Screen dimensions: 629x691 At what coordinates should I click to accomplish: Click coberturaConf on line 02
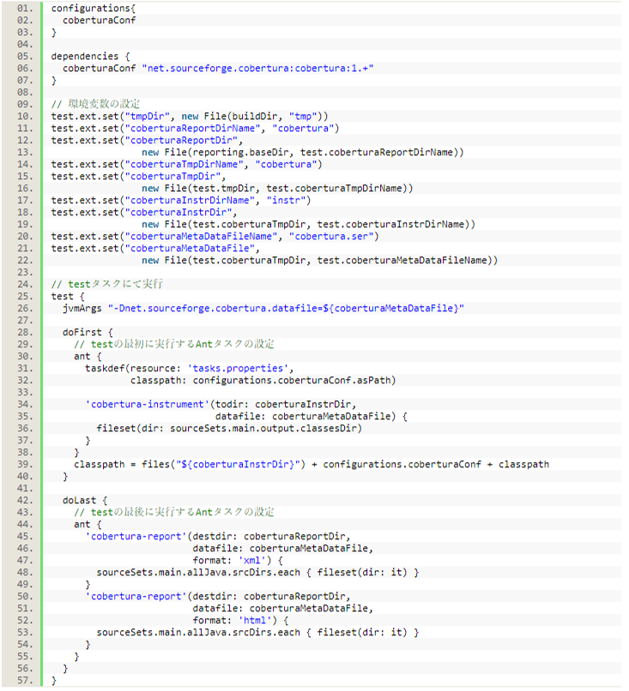pos(100,21)
